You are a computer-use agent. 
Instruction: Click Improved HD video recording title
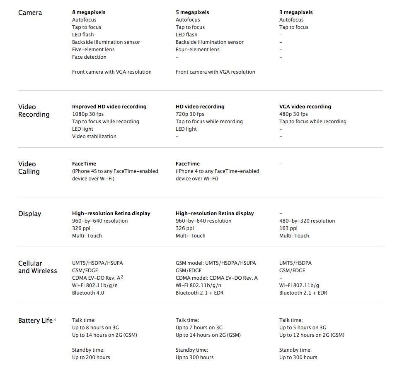point(109,107)
